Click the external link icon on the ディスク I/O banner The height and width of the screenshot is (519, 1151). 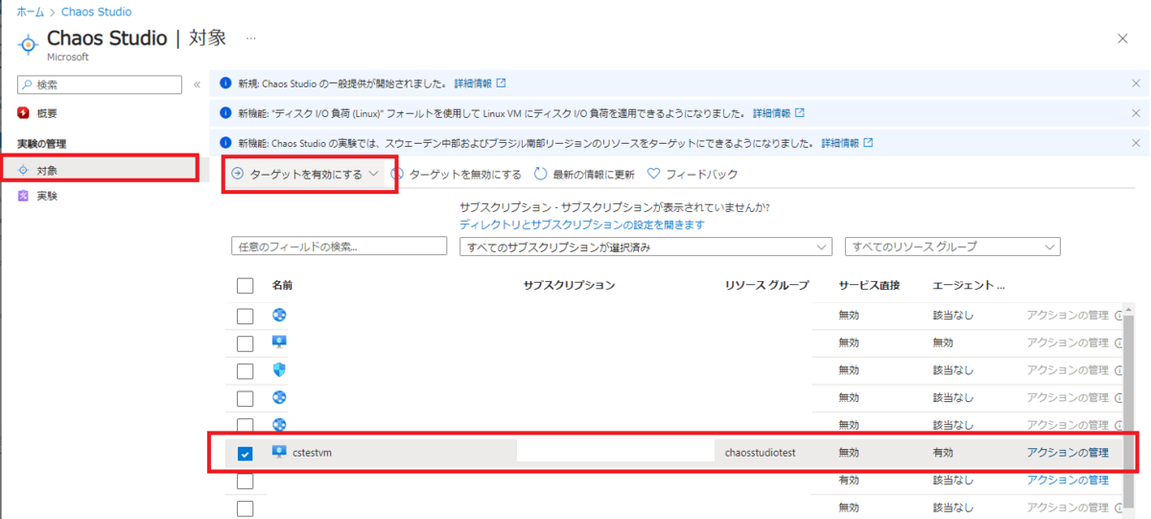pyautogui.click(x=799, y=113)
